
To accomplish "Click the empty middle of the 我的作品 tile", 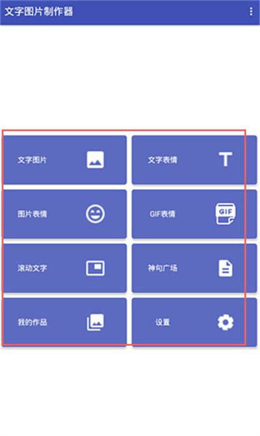I will [66, 322].
